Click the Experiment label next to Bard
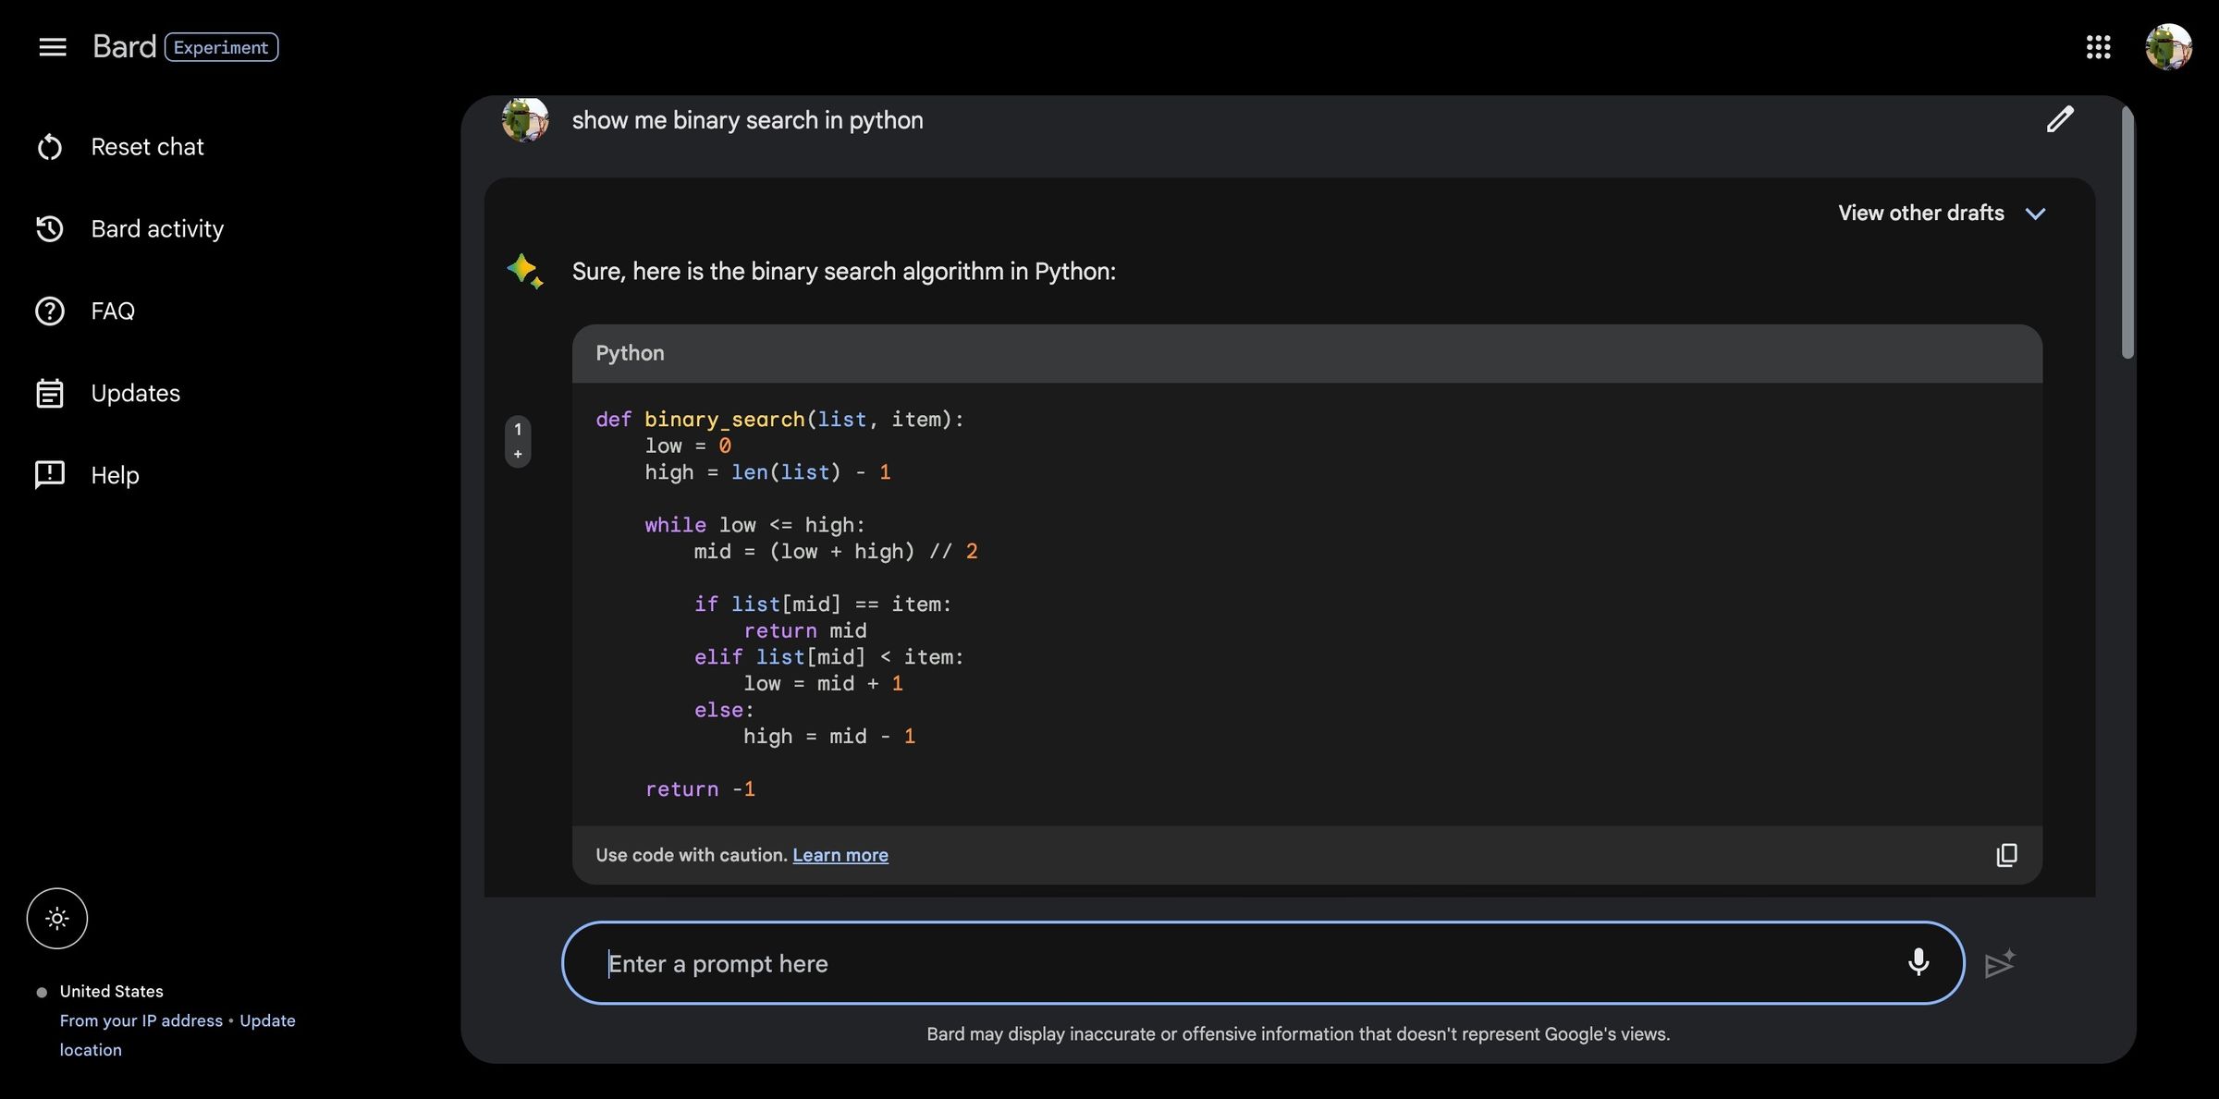Viewport: 2219px width, 1099px height. pos(221,47)
